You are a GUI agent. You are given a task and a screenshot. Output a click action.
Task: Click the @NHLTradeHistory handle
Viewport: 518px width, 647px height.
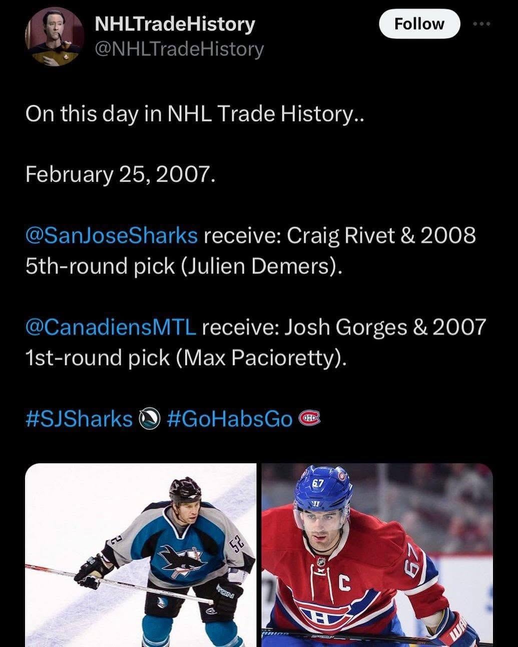(179, 49)
